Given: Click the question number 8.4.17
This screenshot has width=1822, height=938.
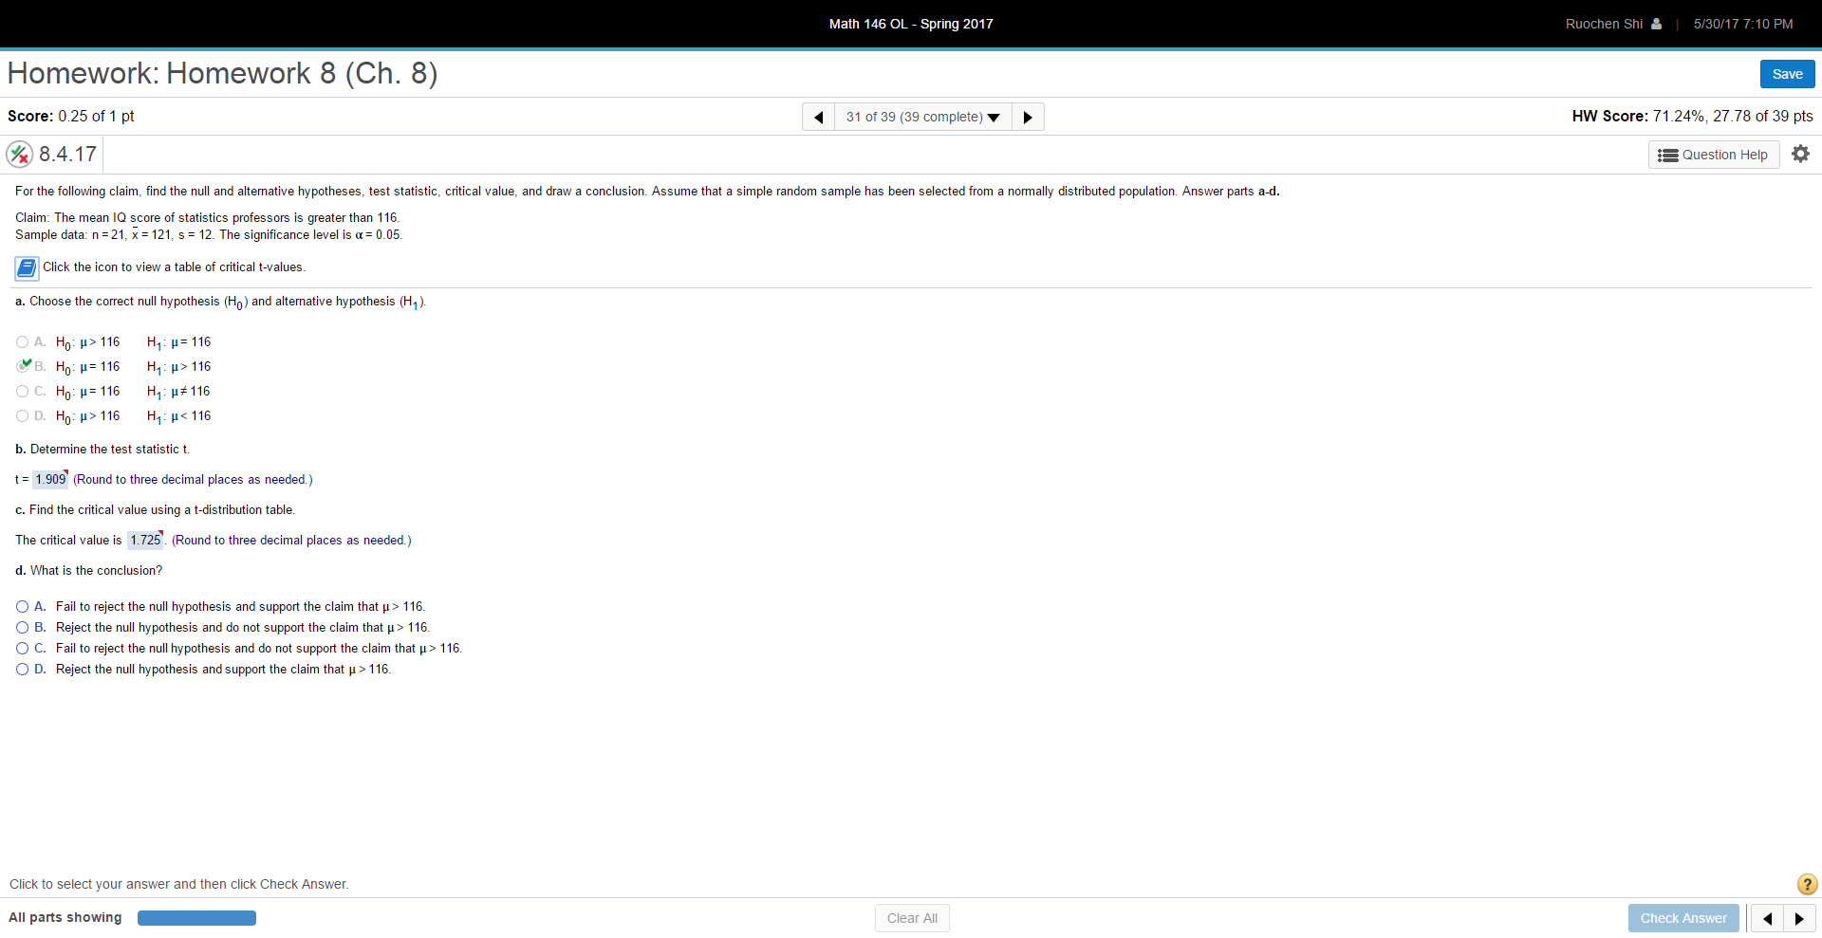Looking at the screenshot, I should (x=68, y=155).
